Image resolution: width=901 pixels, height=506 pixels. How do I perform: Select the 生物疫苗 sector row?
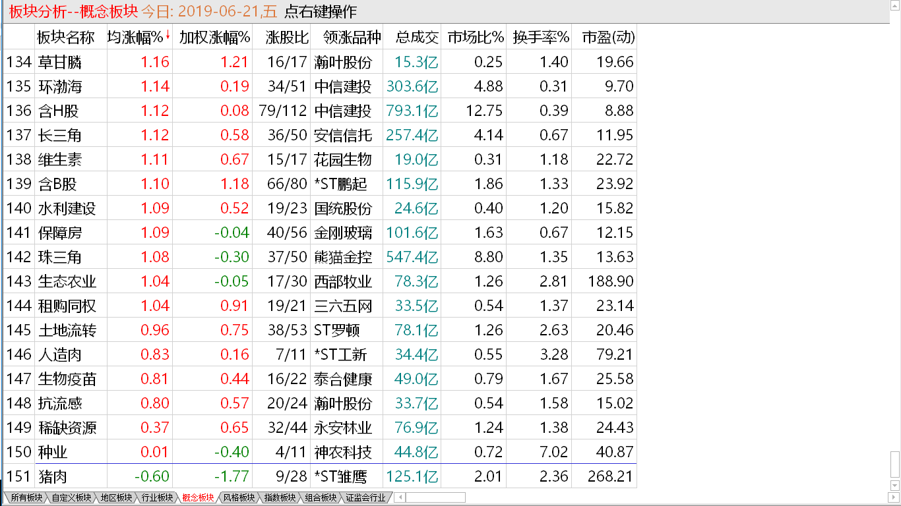(320, 379)
